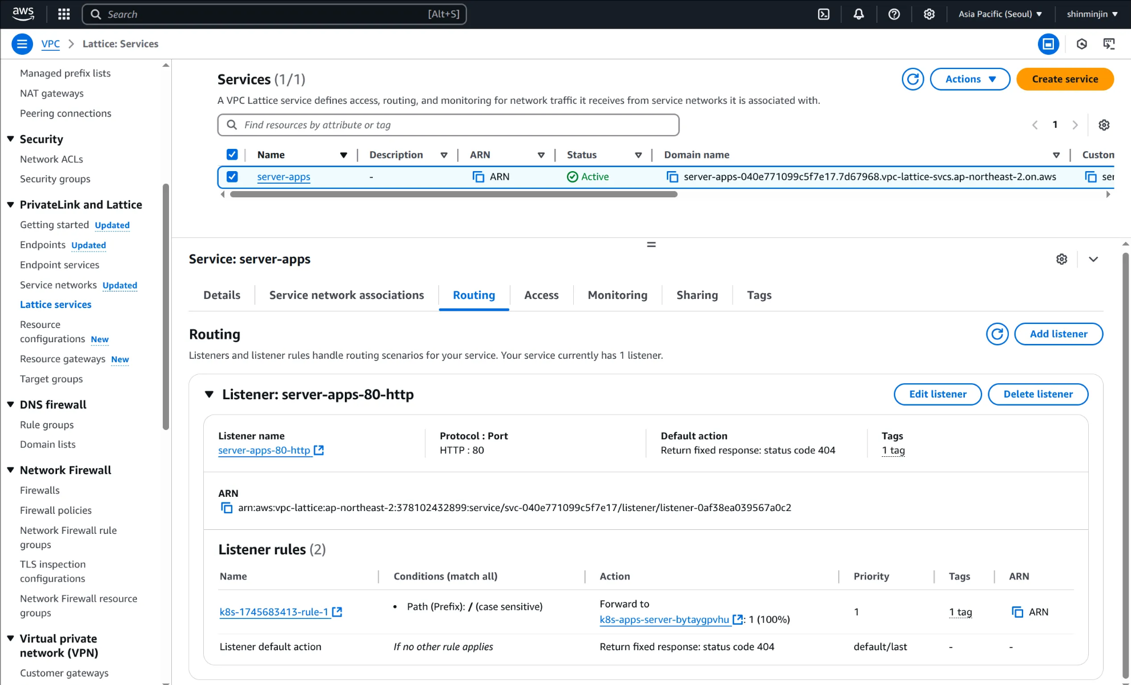The width and height of the screenshot is (1131, 685).
Task: Click Edit listener
Action: tap(937, 394)
